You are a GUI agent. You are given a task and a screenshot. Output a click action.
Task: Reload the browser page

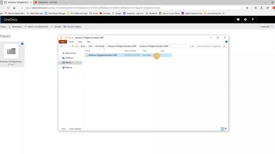point(8,8)
